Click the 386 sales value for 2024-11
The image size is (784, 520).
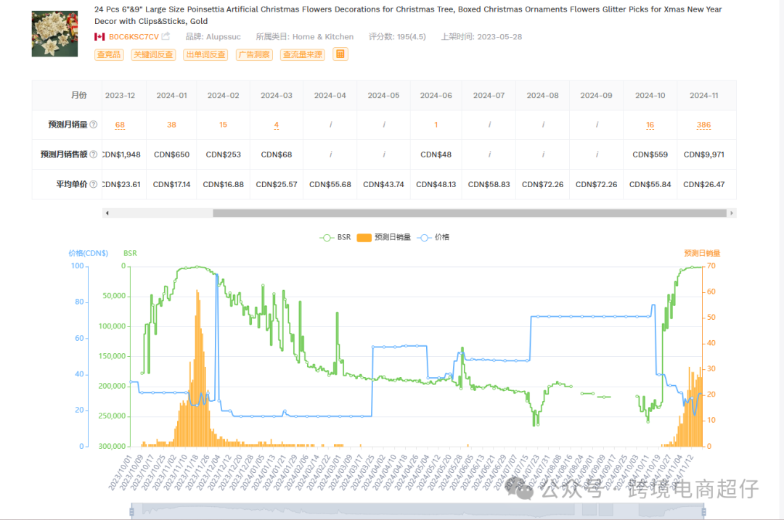[x=703, y=125]
